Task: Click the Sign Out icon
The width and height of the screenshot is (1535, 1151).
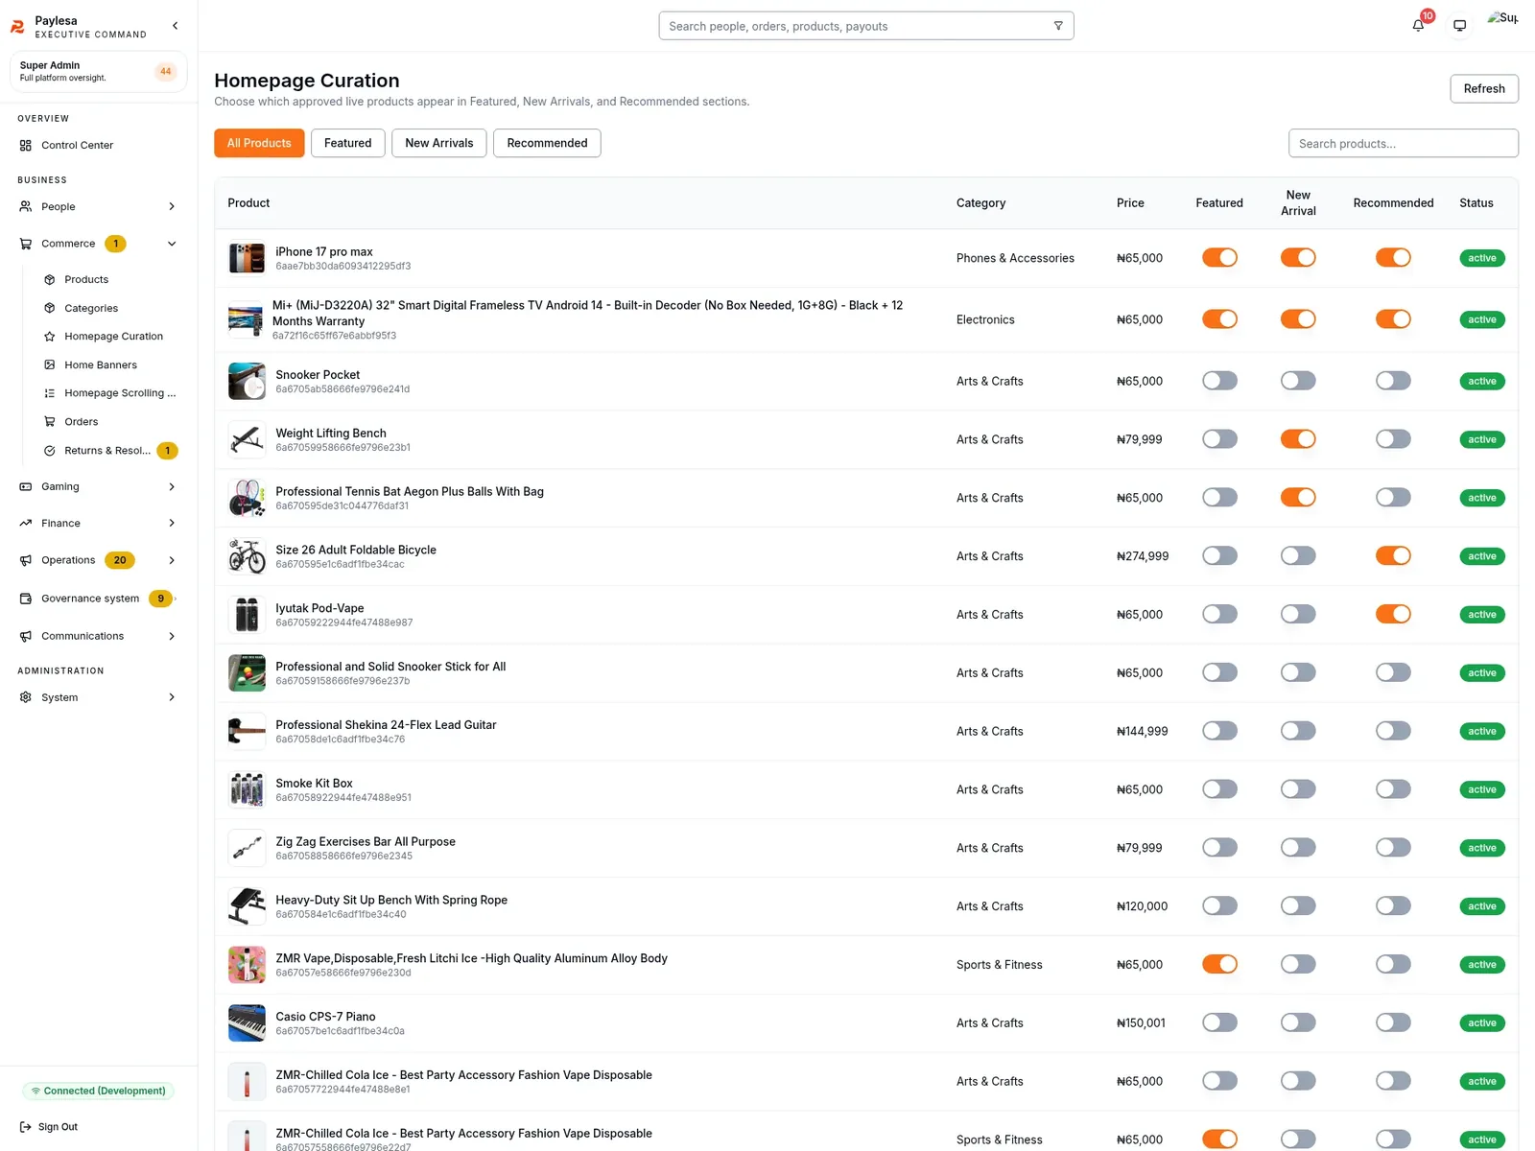Action: point(26,1127)
